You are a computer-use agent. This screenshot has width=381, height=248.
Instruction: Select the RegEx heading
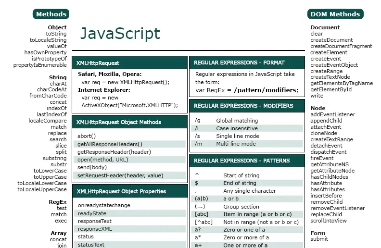click(x=58, y=202)
